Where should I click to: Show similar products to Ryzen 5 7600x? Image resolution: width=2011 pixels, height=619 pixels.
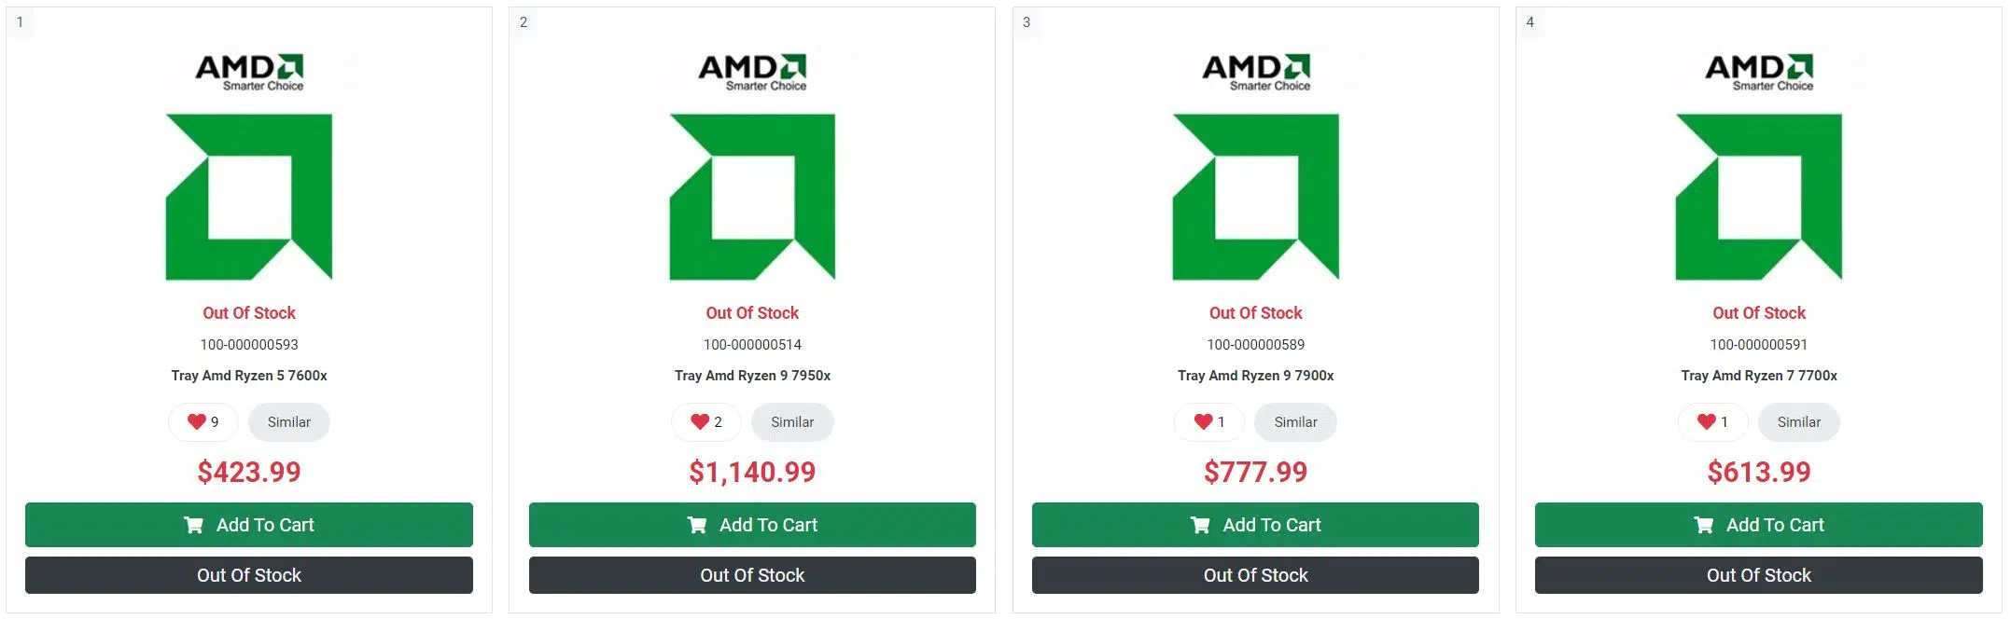289,422
